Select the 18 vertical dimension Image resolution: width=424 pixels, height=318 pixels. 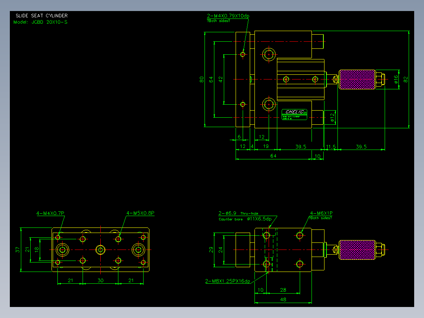[37, 250]
